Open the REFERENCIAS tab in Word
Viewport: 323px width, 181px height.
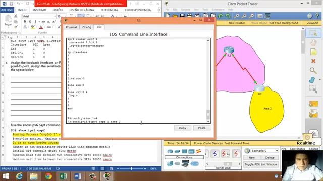click(109, 10)
